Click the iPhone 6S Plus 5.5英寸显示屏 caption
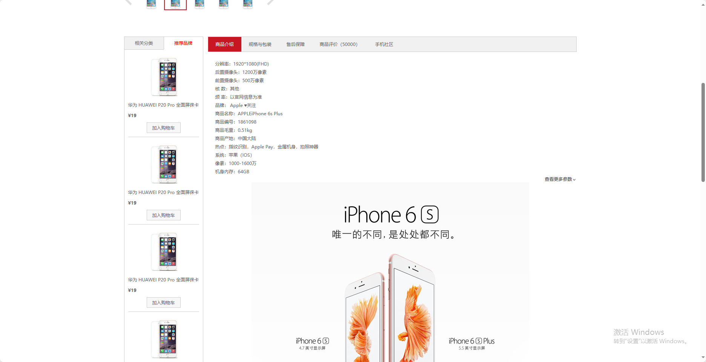Viewport: 706px width, 362px height. 471,344
